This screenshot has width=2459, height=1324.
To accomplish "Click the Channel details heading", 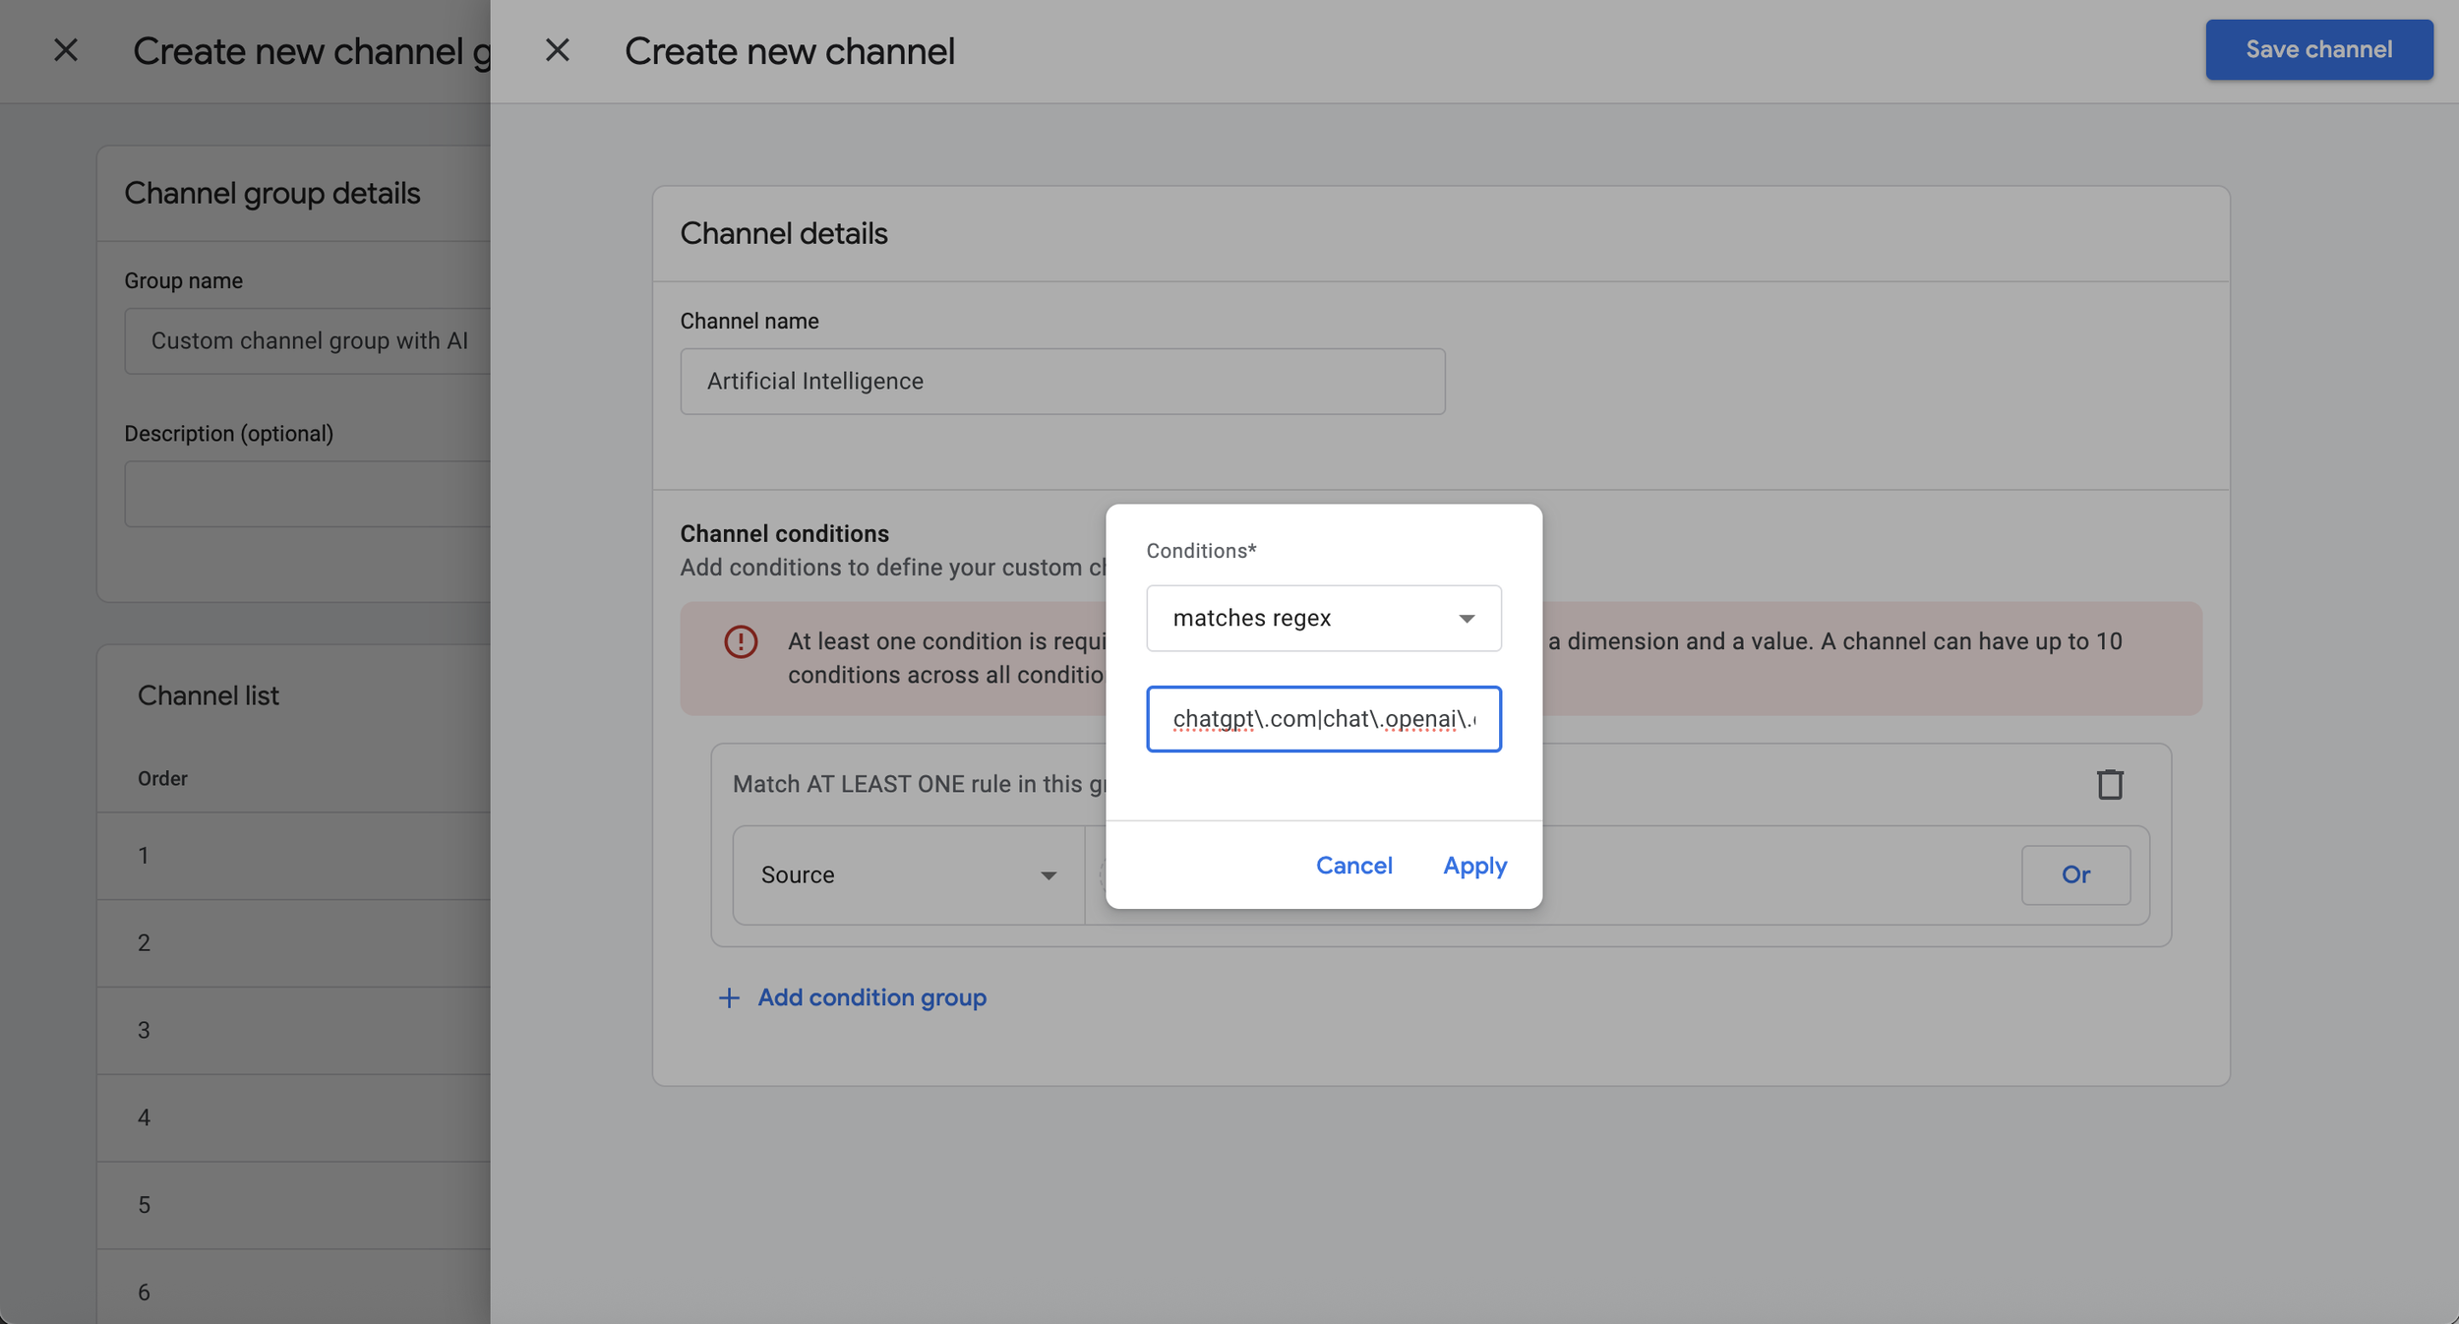I will point(783,233).
